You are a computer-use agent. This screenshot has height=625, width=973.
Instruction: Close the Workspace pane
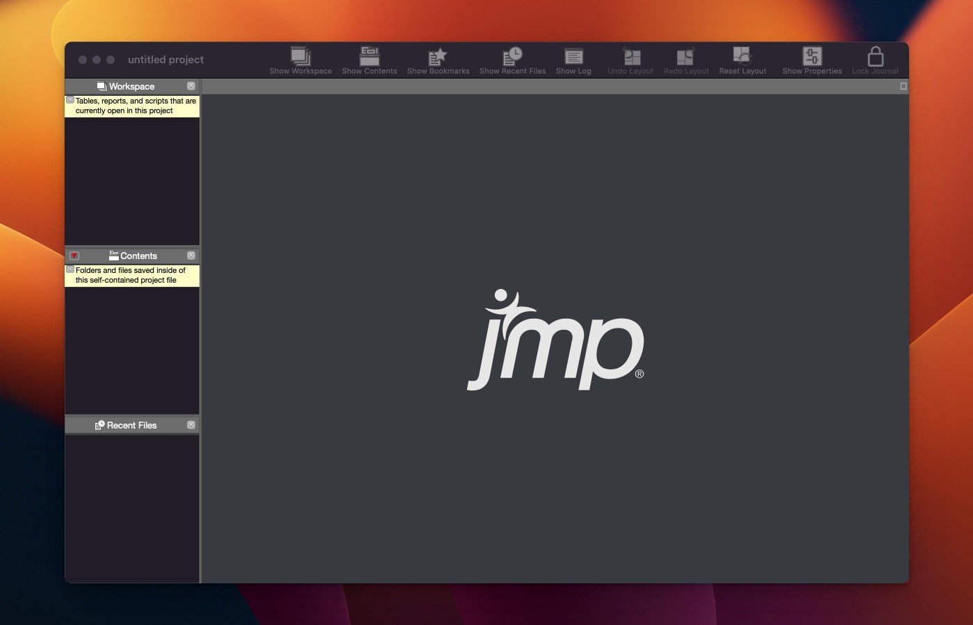pyautogui.click(x=191, y=86)
